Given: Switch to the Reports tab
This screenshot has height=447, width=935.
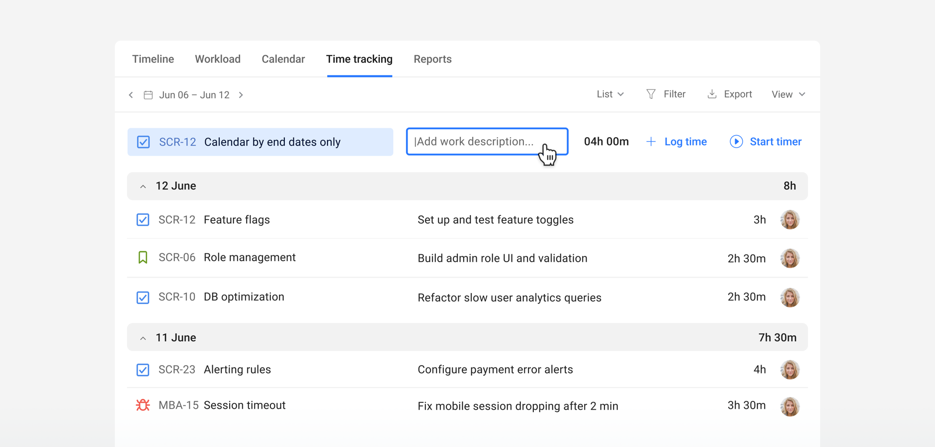Looking at the screenshot, I should tap(432, 59).
